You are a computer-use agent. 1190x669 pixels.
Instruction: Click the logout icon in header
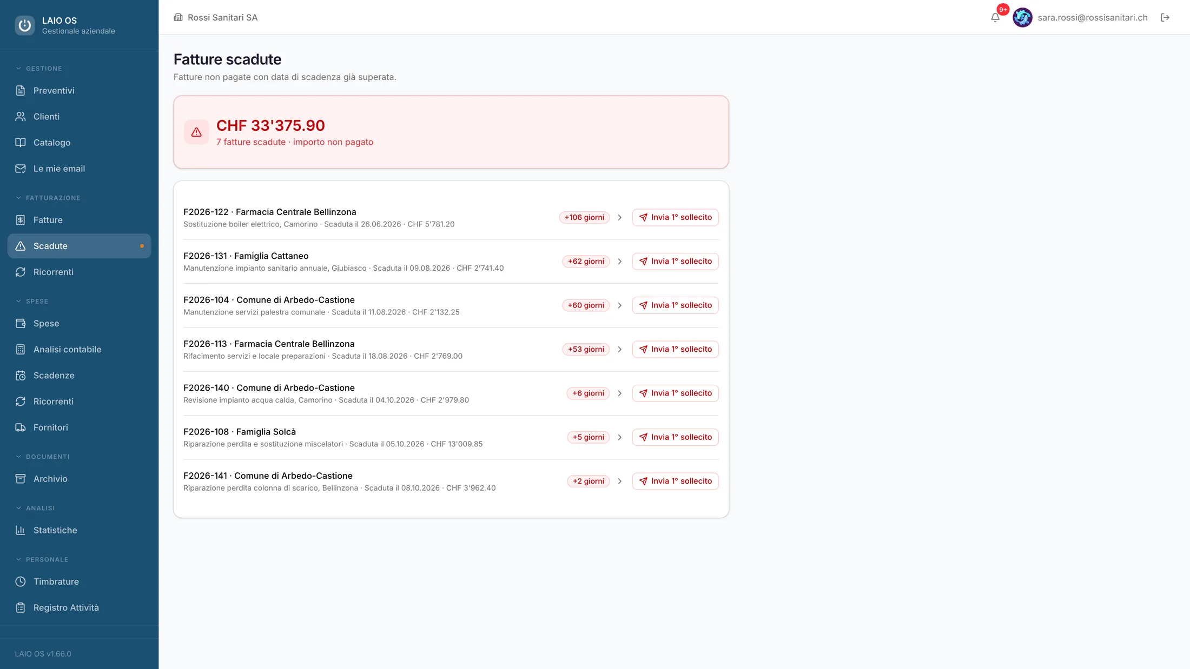pyautogui.click(x=1165, y=17)
